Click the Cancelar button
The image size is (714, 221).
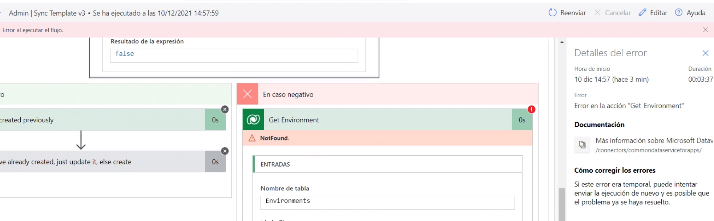[x=612, y=13]
